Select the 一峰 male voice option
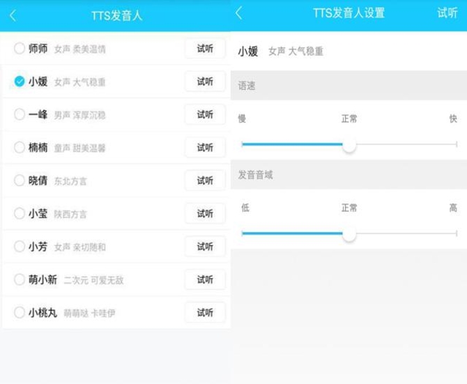 [20, 115]
